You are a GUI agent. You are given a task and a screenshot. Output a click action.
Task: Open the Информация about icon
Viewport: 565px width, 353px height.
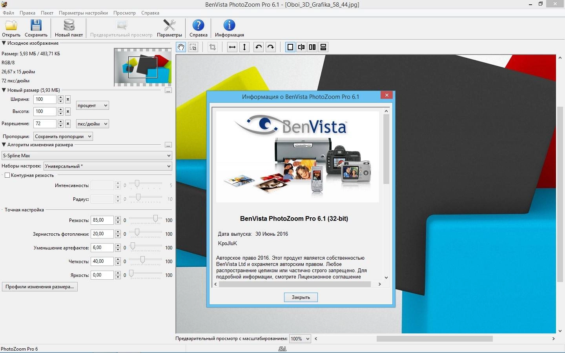pos(230,28)
